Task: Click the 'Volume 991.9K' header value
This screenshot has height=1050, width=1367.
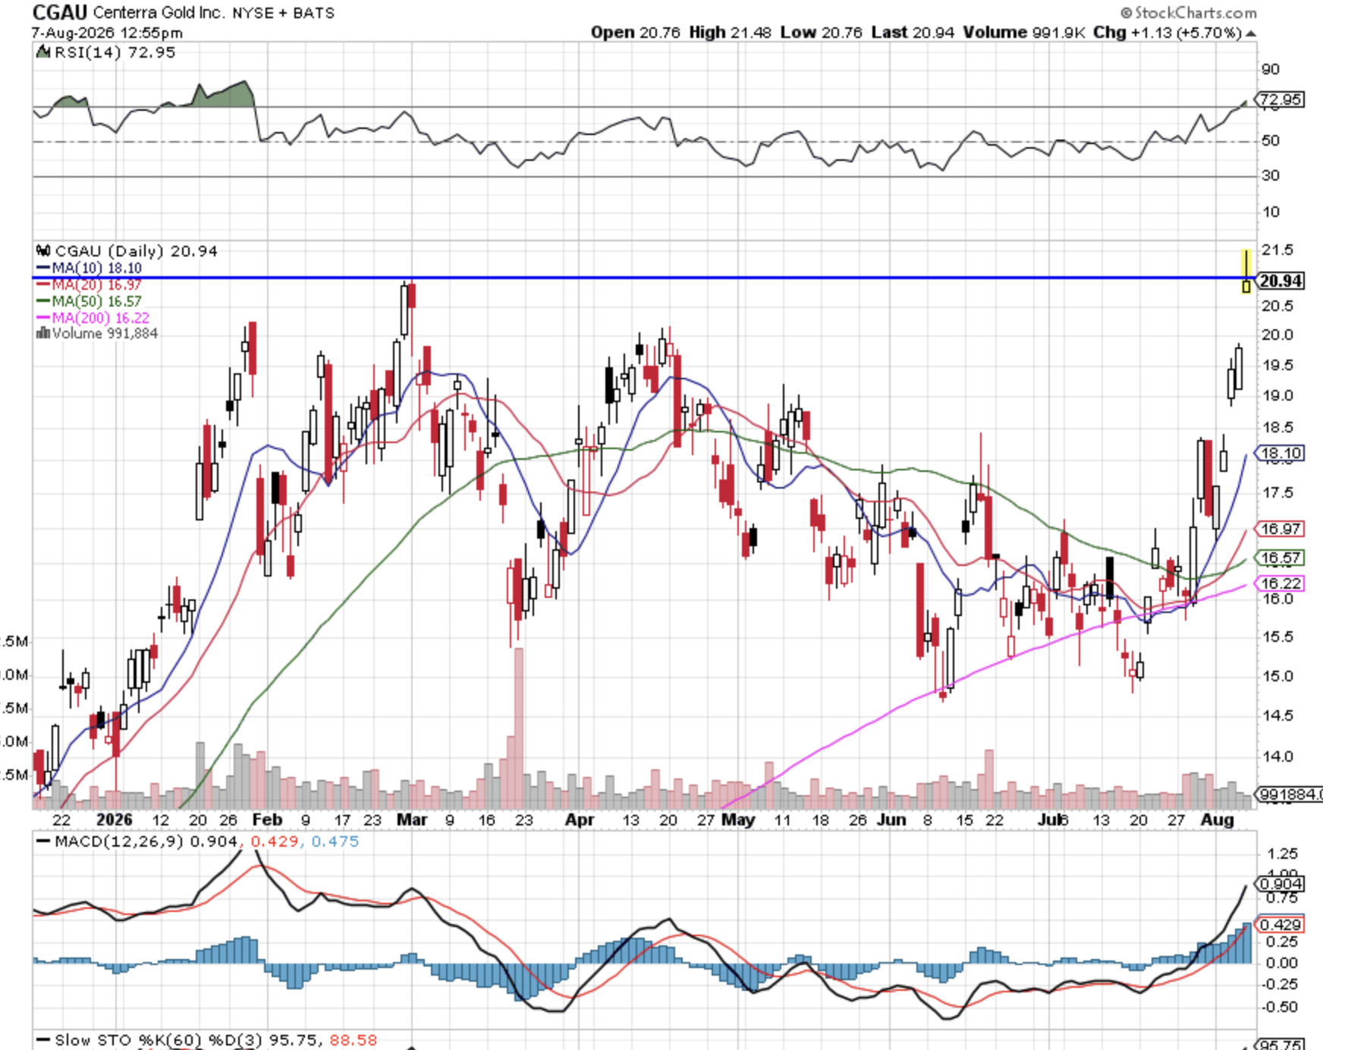Action: pyautogui.click(x=1024, y=33)
